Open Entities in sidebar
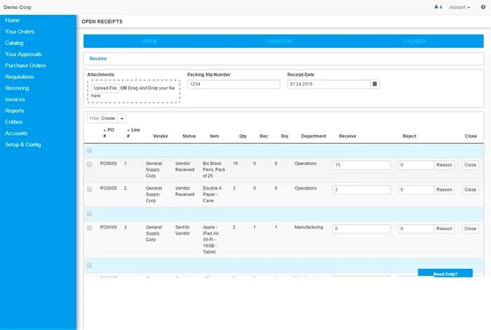 click(x=13, y=122)
